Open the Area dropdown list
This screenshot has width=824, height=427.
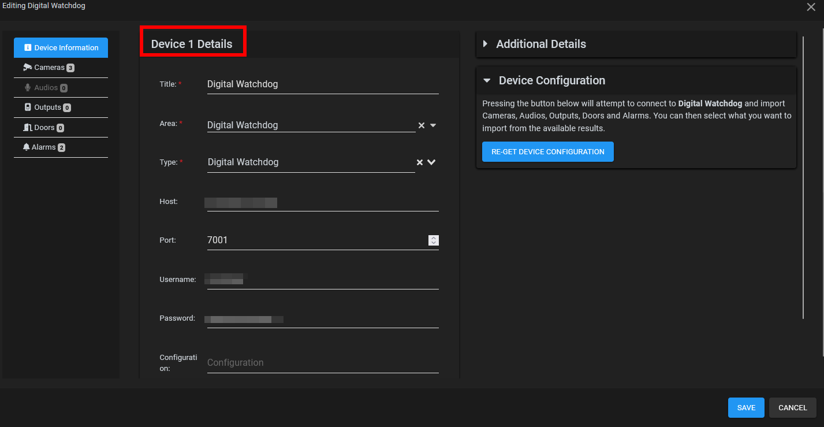coord(432,125)
